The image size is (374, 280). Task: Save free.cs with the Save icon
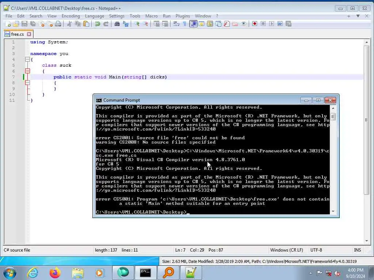pyautogui.click(x=24, y=24)
